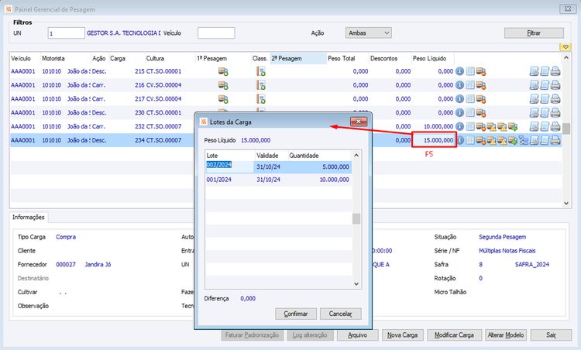Open the table grid icon on carga 216 row
Image resolution: width=581 pixels, height=350 pixels.
click(470, 85)
